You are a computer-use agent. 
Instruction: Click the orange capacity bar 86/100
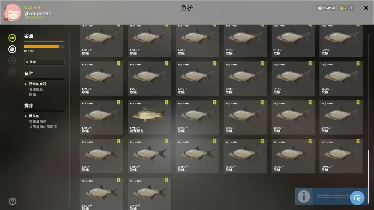coord(44,46)
